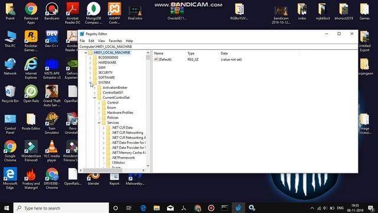This screenshot has width=378, height=213.
Task: Open the Route Editor folder icon
Action: [x=31, y=122]
